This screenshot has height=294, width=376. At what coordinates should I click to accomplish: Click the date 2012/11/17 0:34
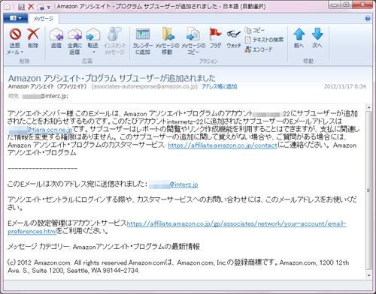click(x=345, y=86)
